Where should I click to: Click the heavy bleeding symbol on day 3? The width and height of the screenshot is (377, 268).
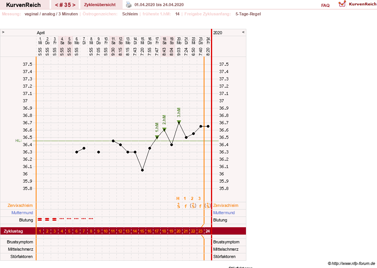click(55, 219)
